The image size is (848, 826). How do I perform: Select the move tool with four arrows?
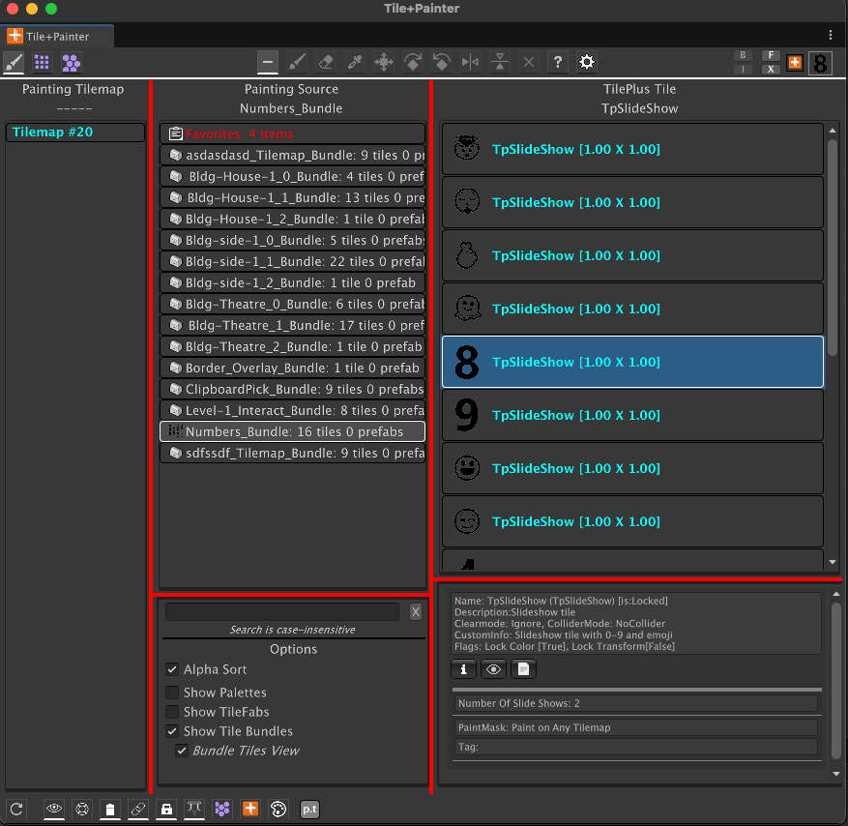tap(384, 62)
